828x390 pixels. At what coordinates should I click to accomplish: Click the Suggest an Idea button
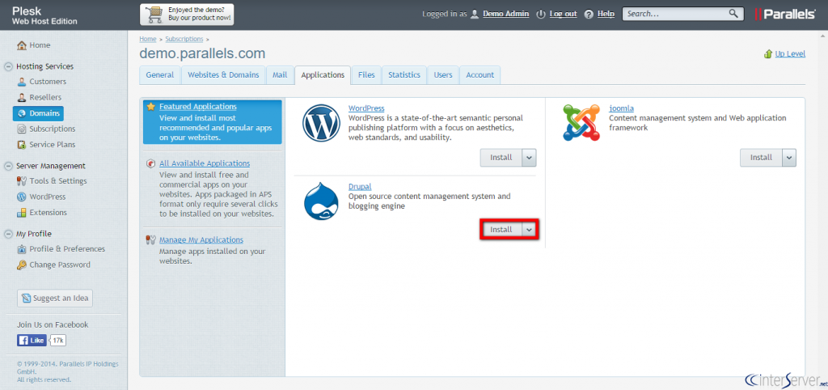pyautogui.click(x=55, y=298)
